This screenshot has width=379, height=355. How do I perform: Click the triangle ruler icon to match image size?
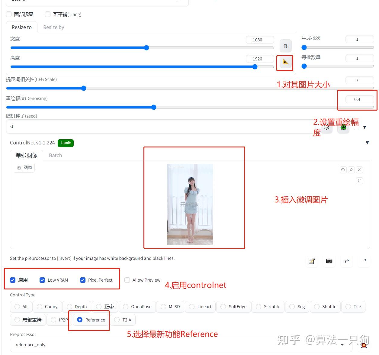(x=284, y=63)
